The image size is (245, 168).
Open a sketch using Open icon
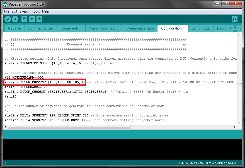[32, 19]
